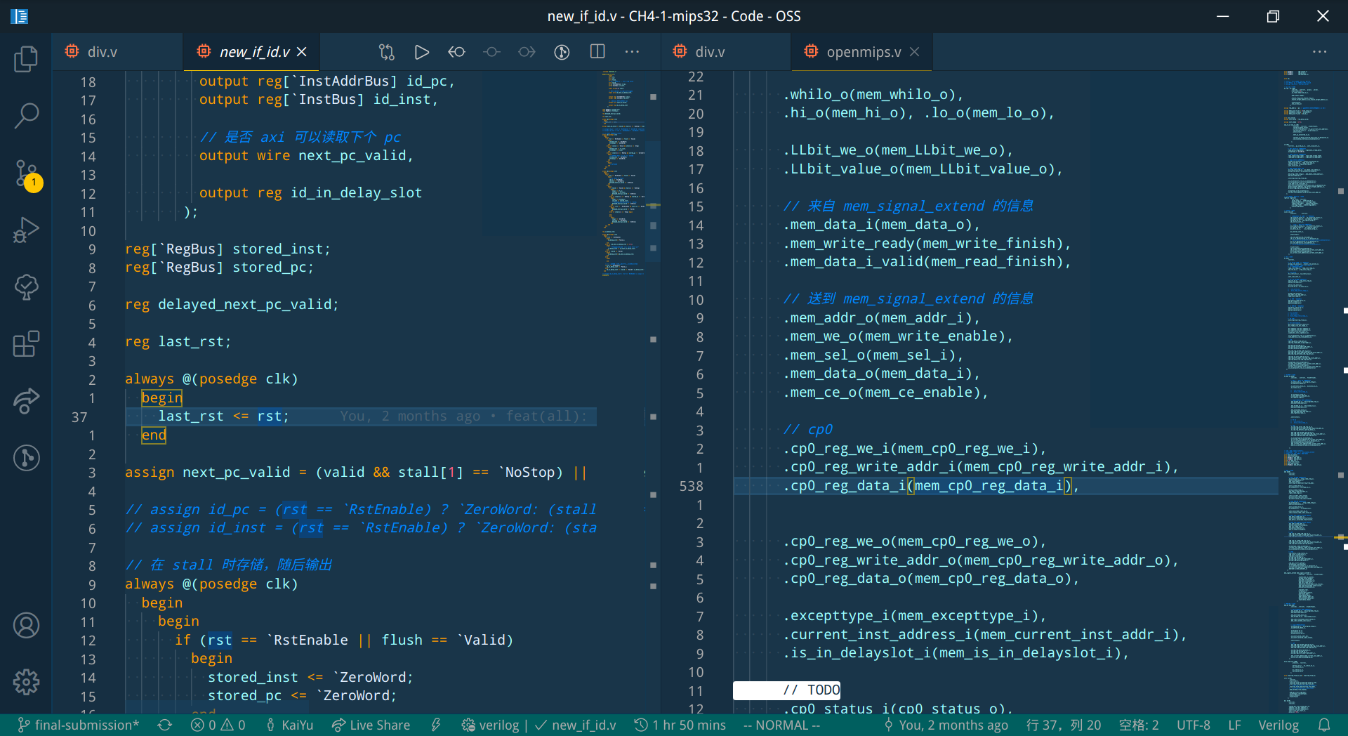Click the inline blame 'You, 2 months ago' annotation
The height and width of the screenshot is (736, 1348).
pos(463,416)
